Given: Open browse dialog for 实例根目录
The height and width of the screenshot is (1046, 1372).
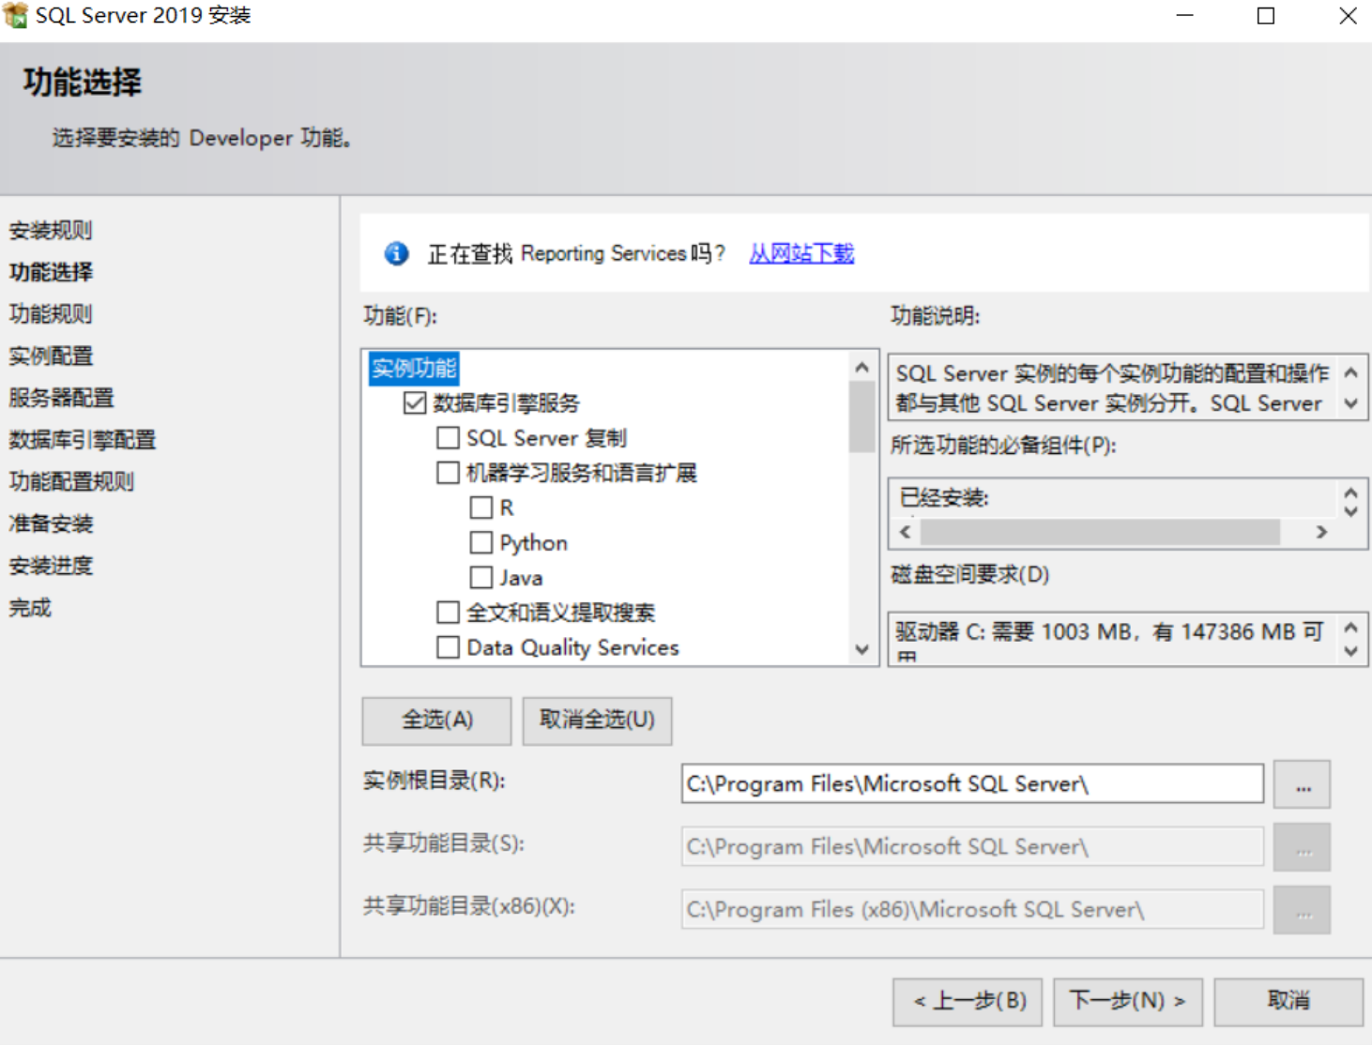Looking at the screenshot, I should pyautogui.click(x=1303, y=784).
